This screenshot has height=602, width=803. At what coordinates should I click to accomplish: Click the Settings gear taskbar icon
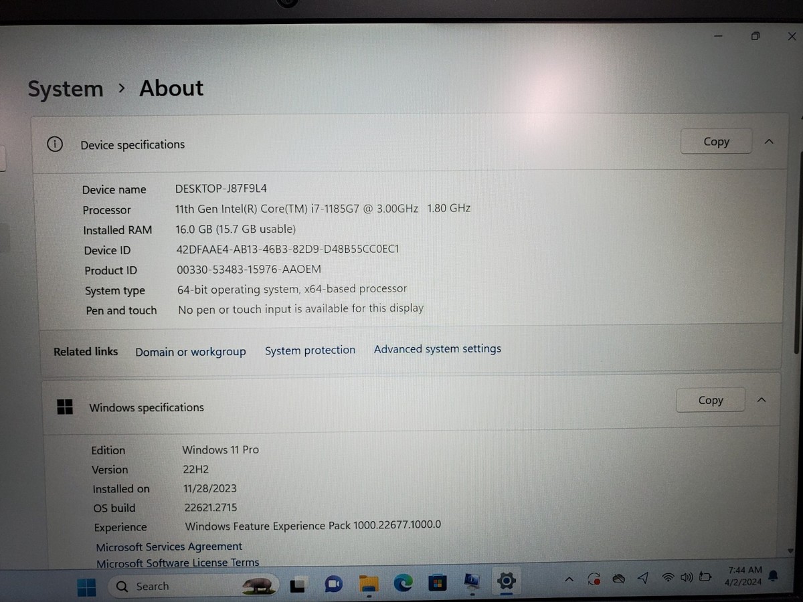coord(507,581)
